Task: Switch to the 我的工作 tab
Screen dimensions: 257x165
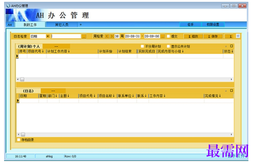Action: click(x=30, y=25)
